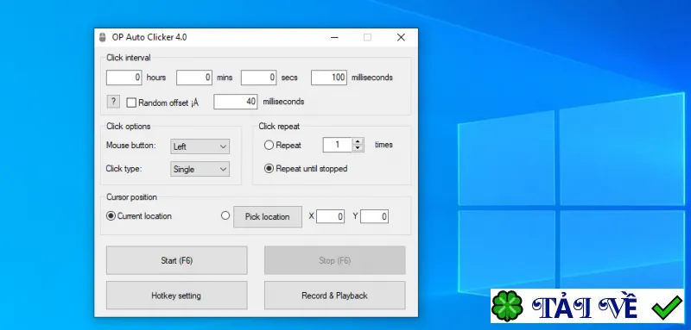
Task: Click the green clover icon in banner
Action: (507, 306)
